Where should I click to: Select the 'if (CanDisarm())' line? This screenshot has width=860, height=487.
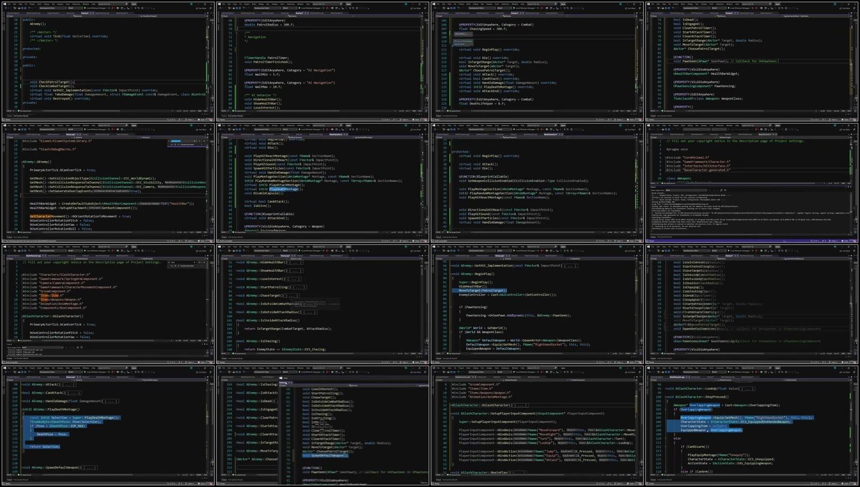pyautogui.click(x=695, y=447)
